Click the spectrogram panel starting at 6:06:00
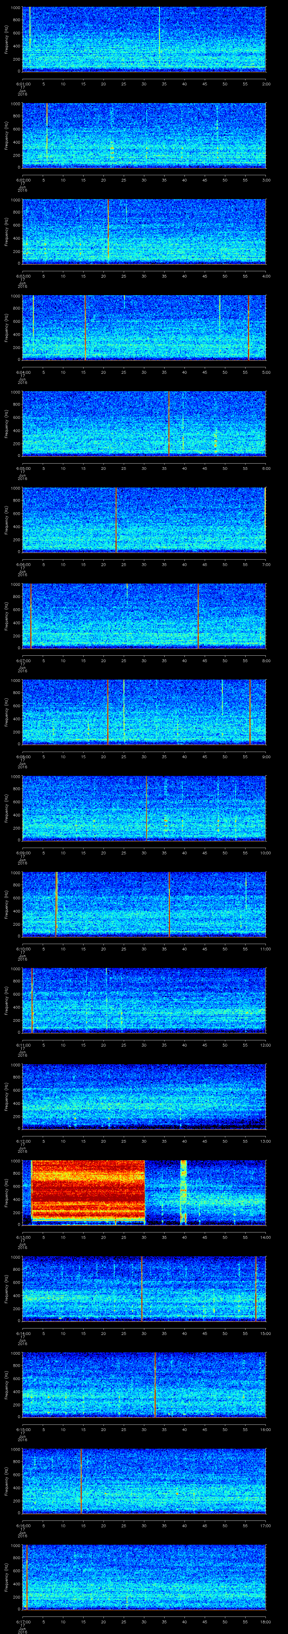 click(x=144, y=520)
